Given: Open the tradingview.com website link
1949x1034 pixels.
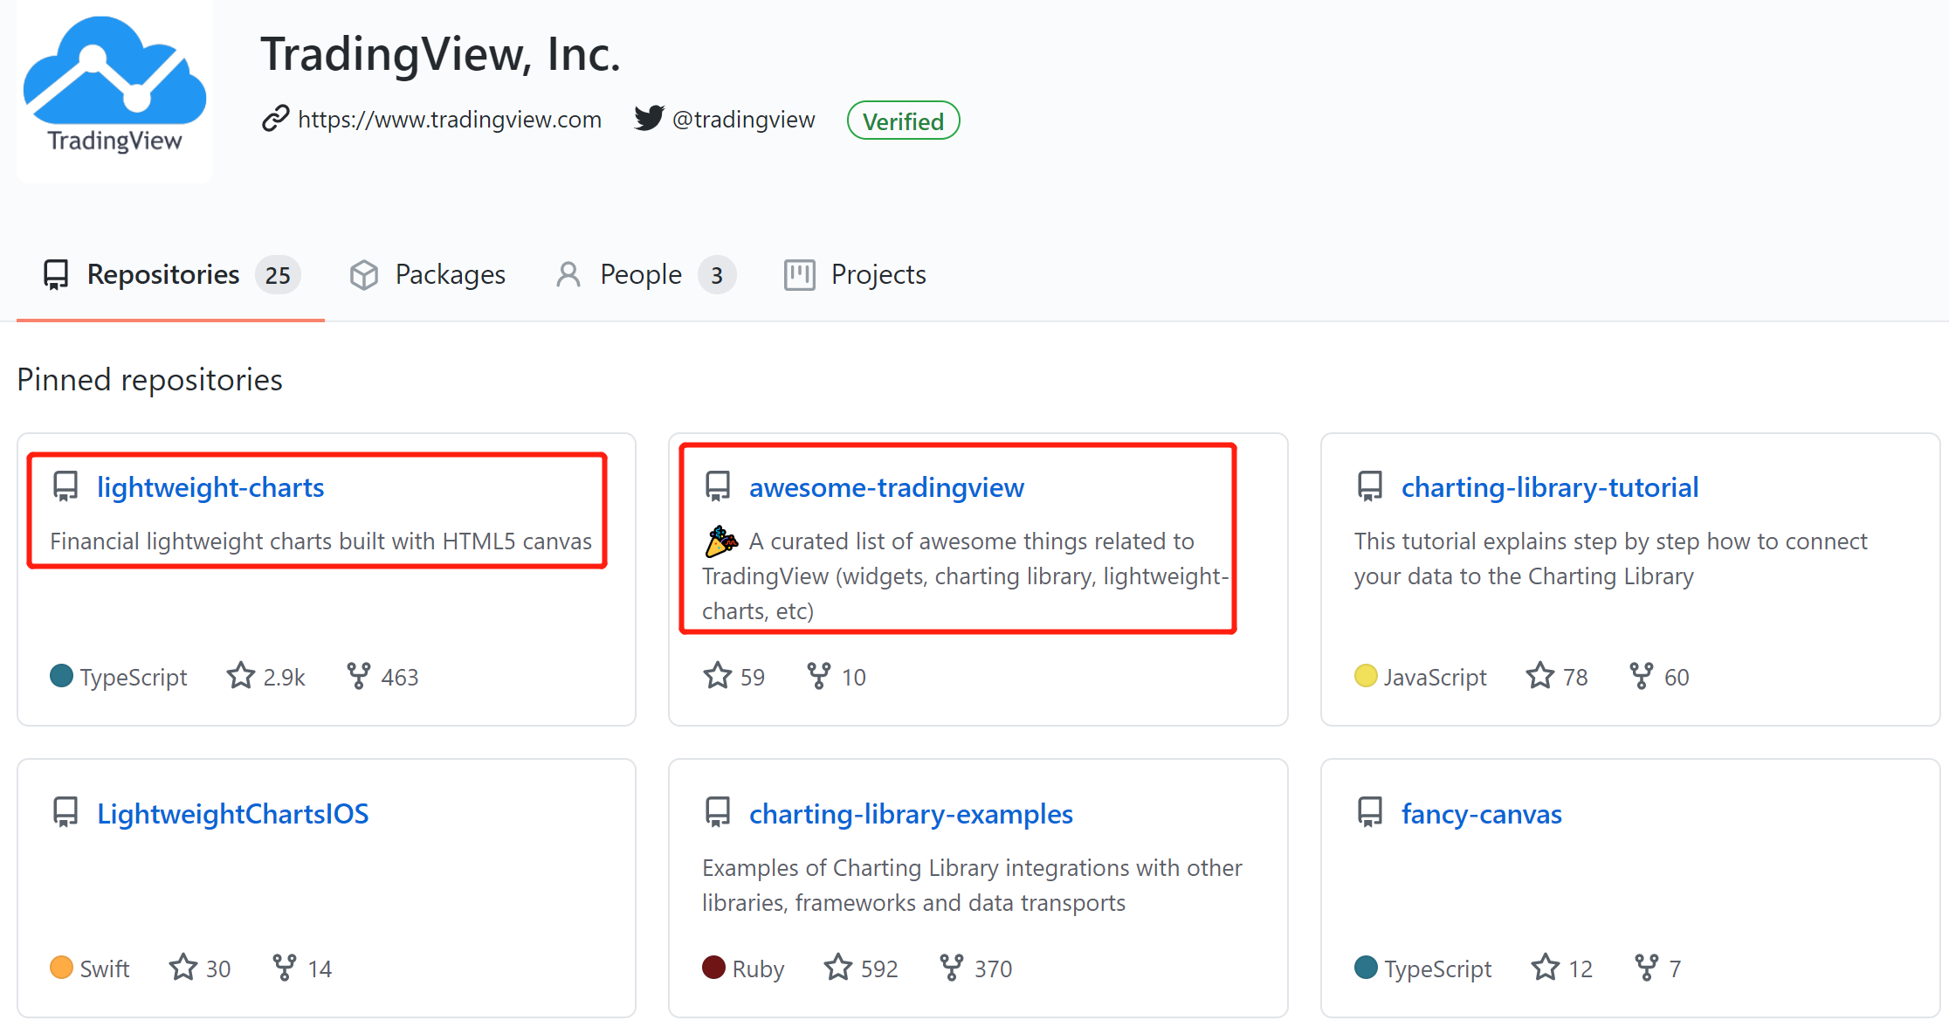Looking at the screenshot, I should pyautogui.click(x=449, y=120).
